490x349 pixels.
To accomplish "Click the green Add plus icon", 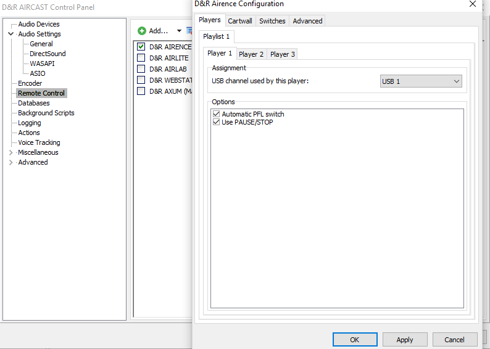I will pyautogui.click(x=142, y=31).
